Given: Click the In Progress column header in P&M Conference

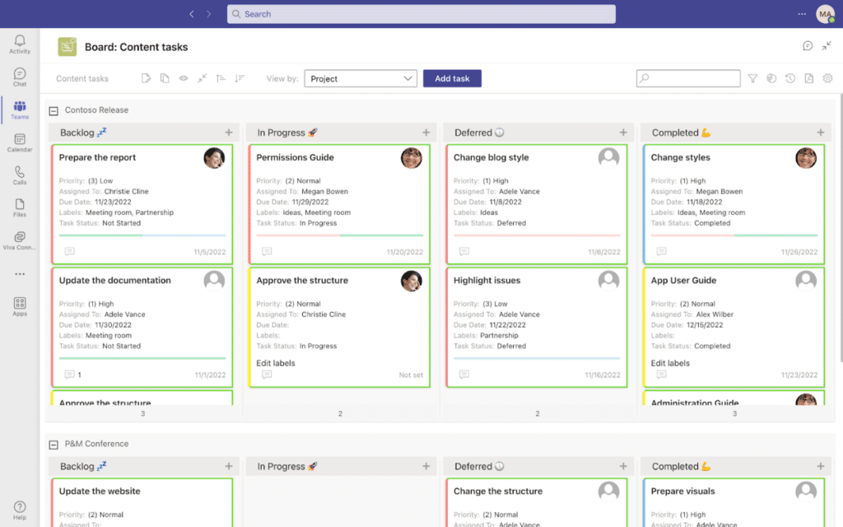Looking at the screenshot, I should (341, 466).
